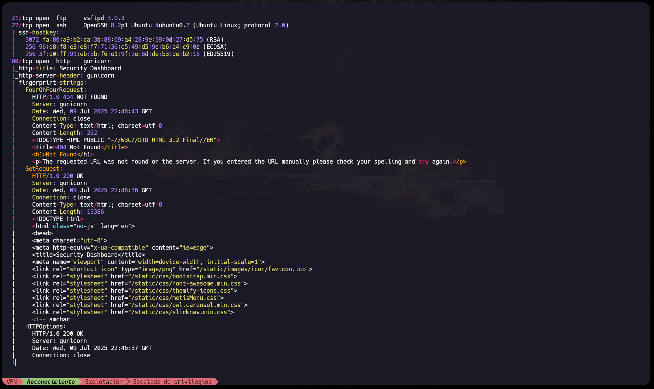This screenshot has height=389, width=654.
Task: Click the font-awesome.min.css stylesheet path
Action: [x=187, y=283]
